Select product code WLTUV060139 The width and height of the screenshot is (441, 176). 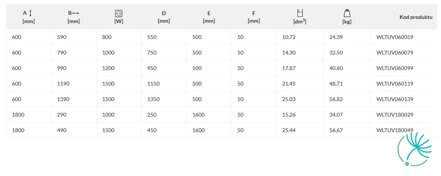pyautogui.click(x=395, y=99)
